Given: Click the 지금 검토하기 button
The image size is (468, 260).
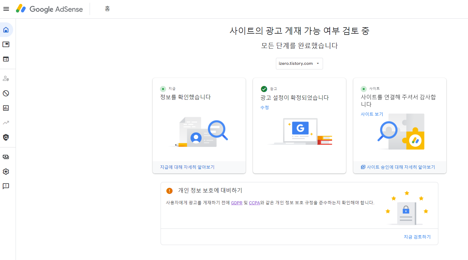Looking at the screenshot, I should pos(417,237).
